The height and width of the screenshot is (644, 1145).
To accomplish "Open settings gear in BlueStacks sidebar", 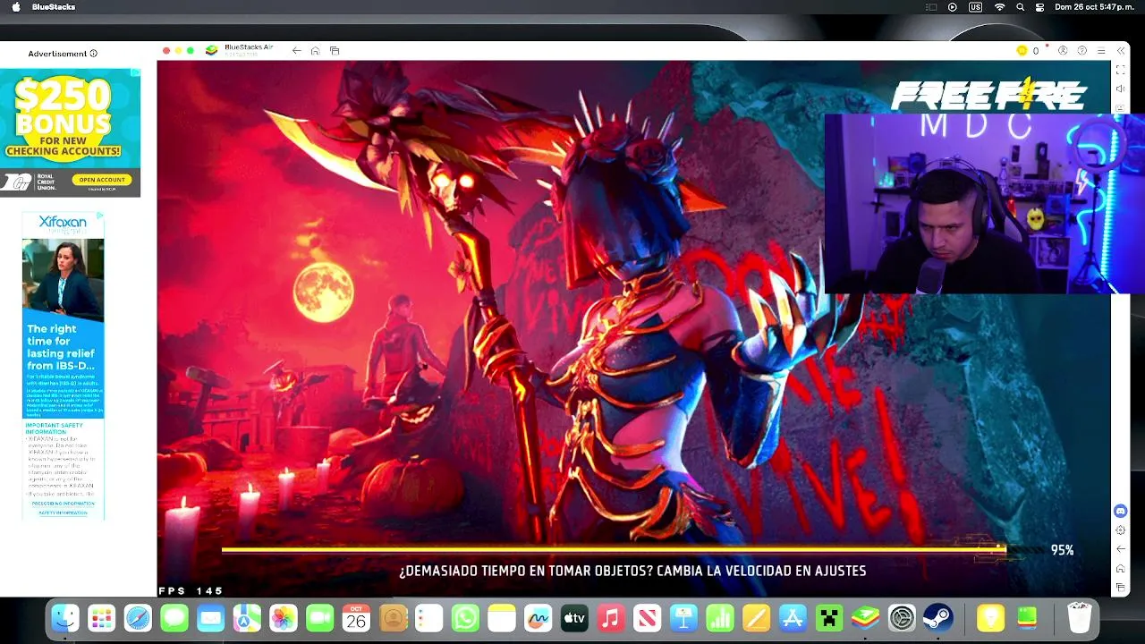I will [x=1121, y=530].
